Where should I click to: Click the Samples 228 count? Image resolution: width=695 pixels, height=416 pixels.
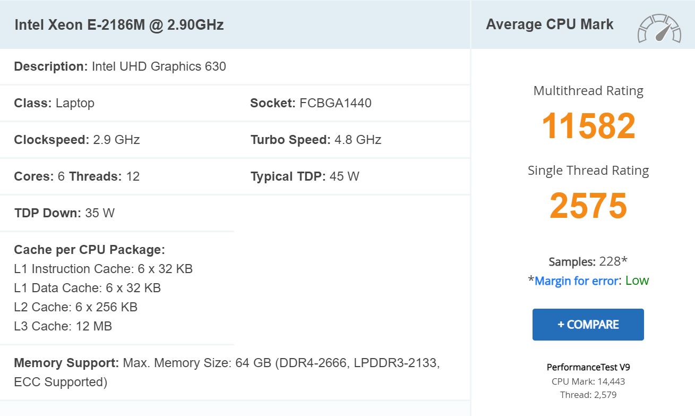tap(588, 261)
